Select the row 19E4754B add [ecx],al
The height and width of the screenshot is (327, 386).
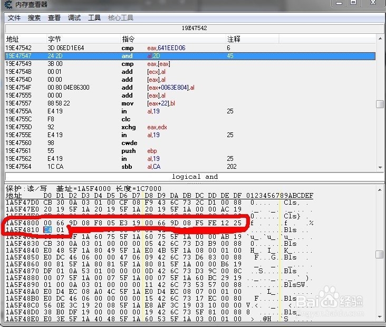(190, 72)
